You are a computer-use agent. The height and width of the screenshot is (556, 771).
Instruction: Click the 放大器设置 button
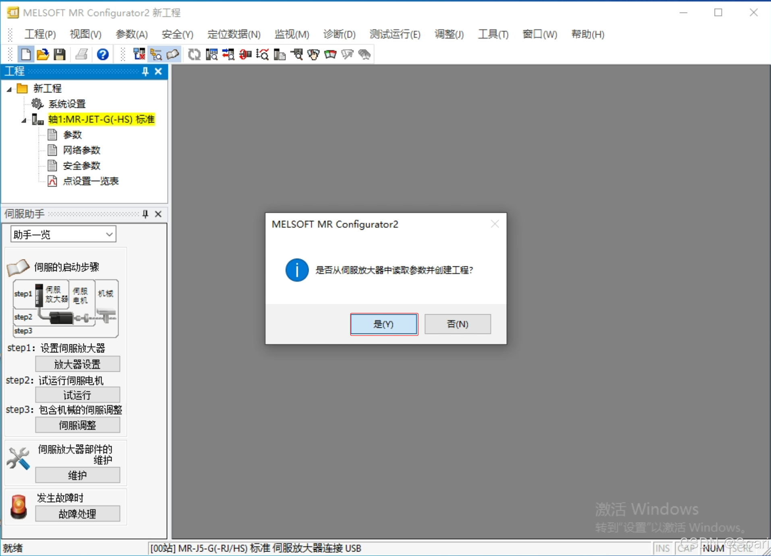[77, 364]
